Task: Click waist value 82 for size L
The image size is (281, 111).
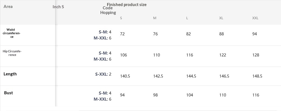Action: pos(188,34)
